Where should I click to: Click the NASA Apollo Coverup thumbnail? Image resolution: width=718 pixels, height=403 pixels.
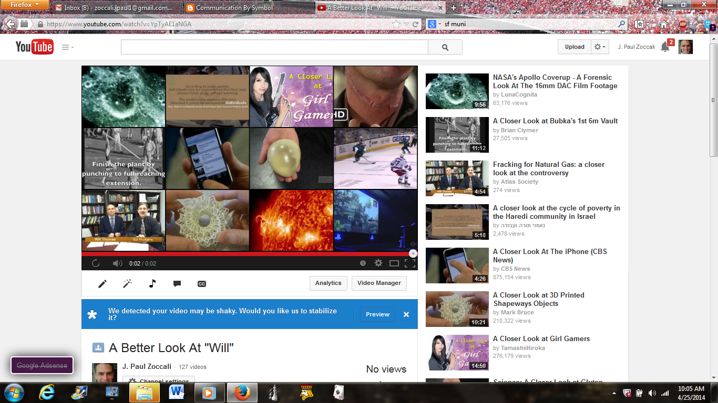(457, 91)
